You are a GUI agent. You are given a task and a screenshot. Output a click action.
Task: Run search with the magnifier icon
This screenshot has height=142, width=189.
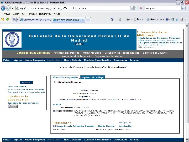(183, 8)
